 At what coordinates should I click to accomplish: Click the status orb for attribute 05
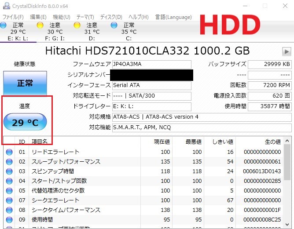click(x=9, y=191)
